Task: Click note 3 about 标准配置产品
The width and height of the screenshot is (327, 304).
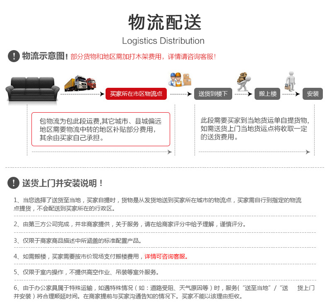Action: 77,241
